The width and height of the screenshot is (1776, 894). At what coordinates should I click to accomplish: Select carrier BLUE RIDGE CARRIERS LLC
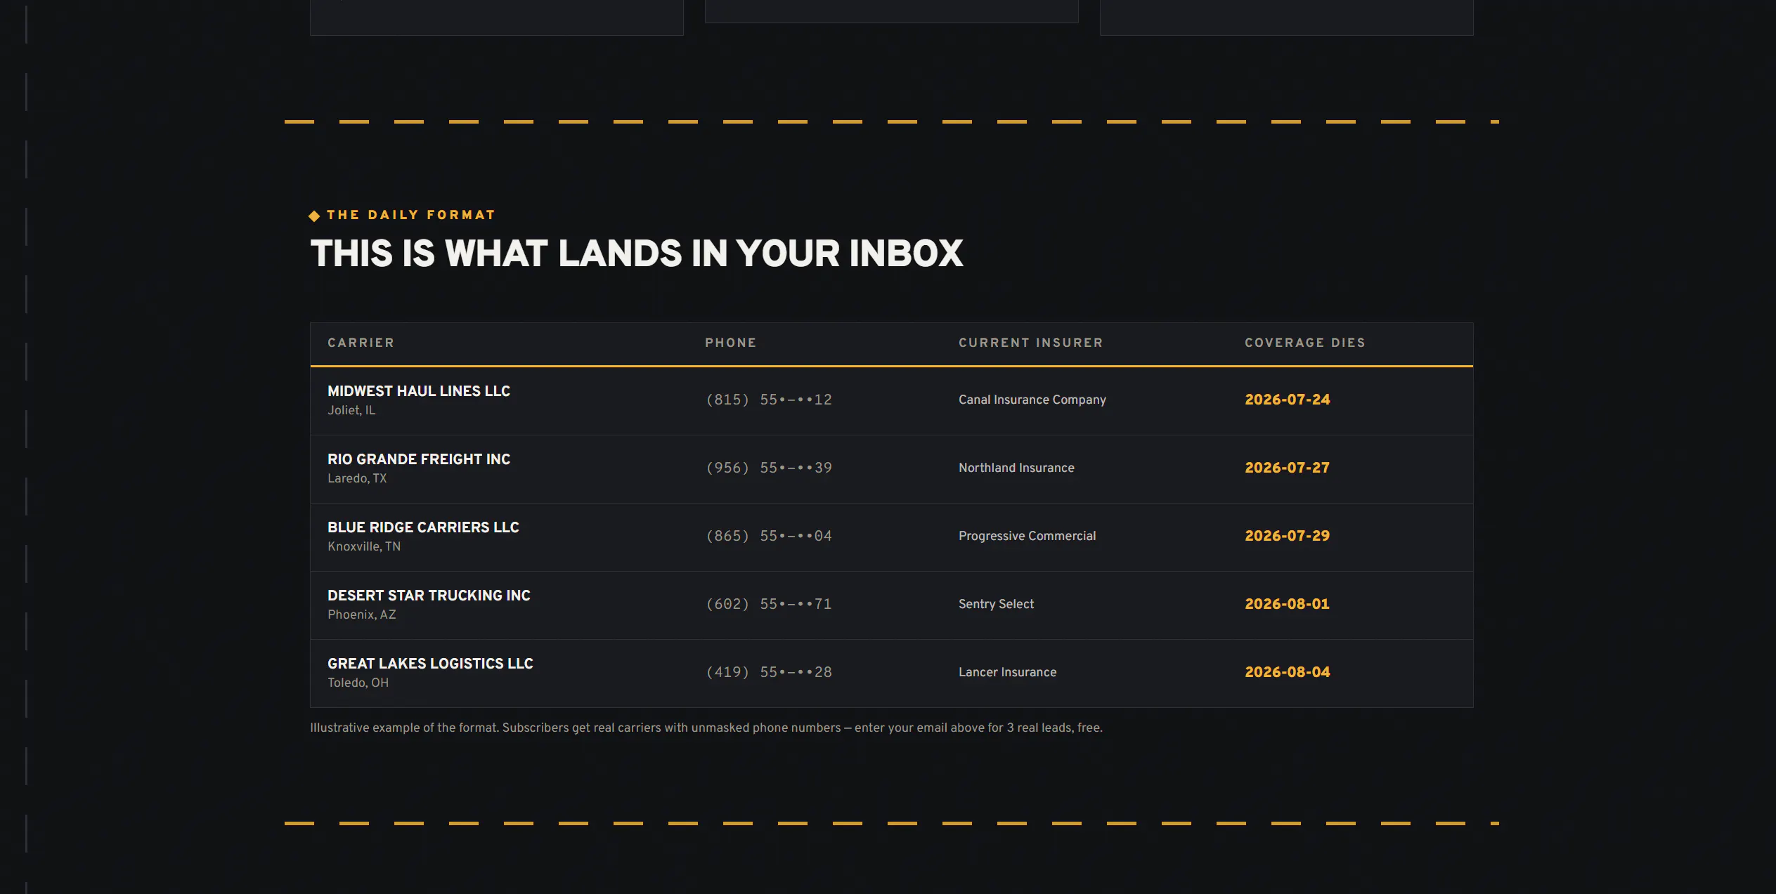[x=423, y=527]
